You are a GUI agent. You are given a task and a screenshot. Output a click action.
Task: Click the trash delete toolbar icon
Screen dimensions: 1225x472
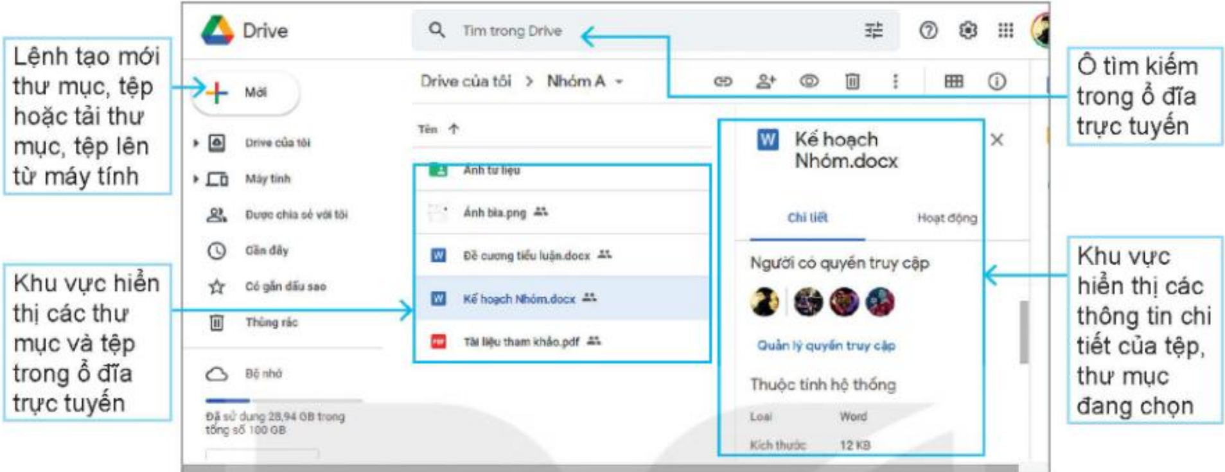pyautogui.click(x=852, y=81)
